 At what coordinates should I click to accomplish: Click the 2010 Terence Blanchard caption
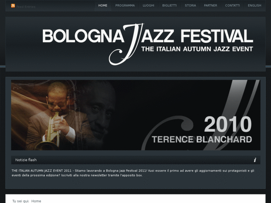coord(202,130)
